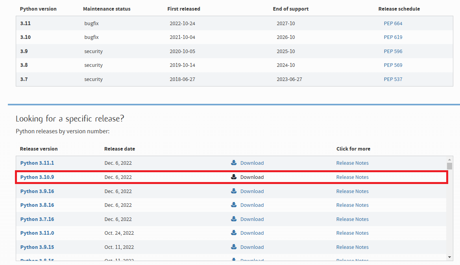This screenshot has height=265, width=460.
Task: Click the 'Python releases by version number:' text
Action: (63, 131)
